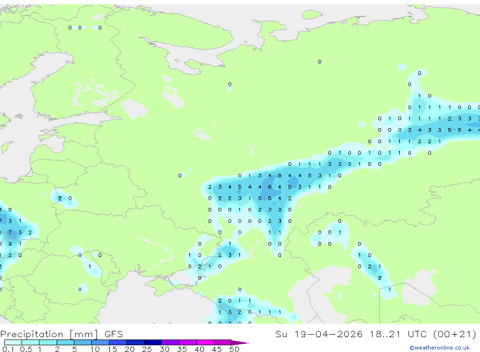The width and height of the screenshot is (480, 352).
Task: Pick the 1–2 mm legend swatch
Action: click(48, 342)
